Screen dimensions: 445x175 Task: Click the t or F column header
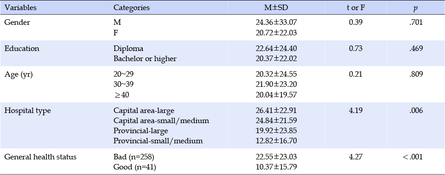point(356,8)
